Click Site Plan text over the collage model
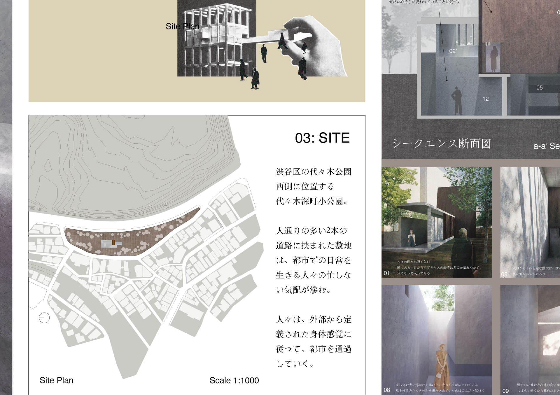 182,27
